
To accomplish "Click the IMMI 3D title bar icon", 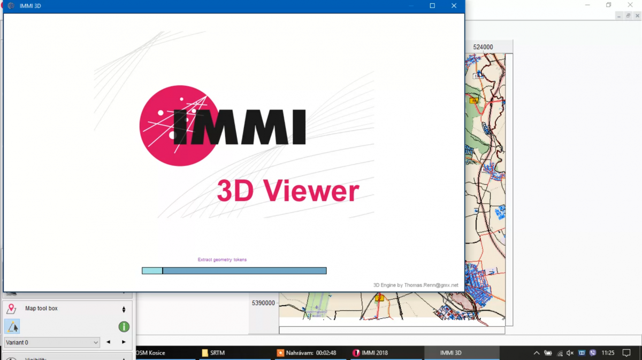I will point(11,6).
